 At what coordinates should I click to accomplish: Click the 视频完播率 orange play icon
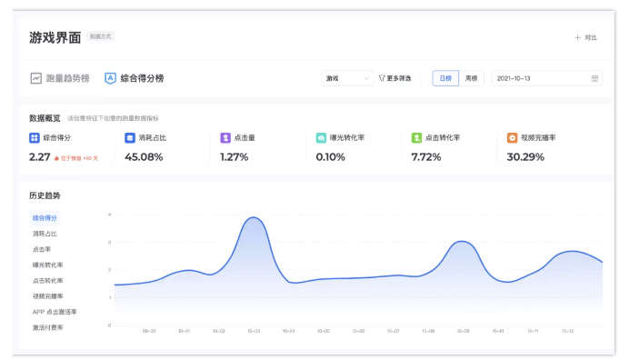coord(512,138)
